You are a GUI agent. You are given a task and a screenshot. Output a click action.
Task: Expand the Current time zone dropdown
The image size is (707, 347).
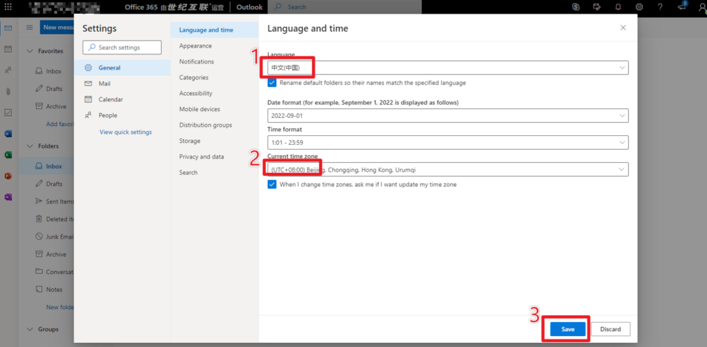tap(447, 170)
